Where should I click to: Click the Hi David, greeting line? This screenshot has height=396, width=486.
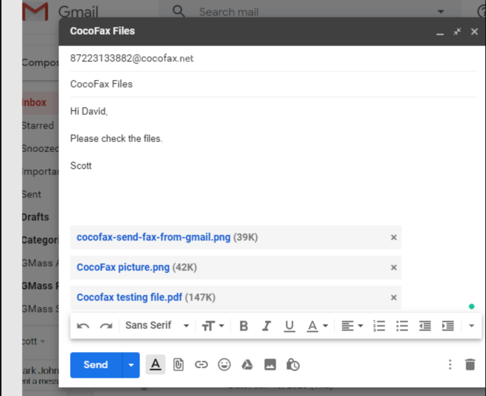[89, 111]
